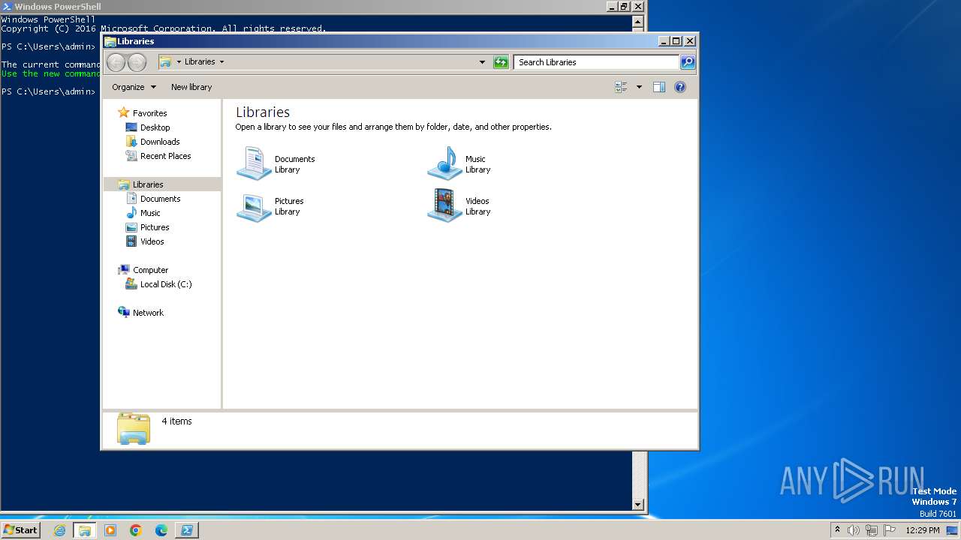The image size is (961, 540).
Task: Select Local Disk (C:) drive
Action: (166, 284)
